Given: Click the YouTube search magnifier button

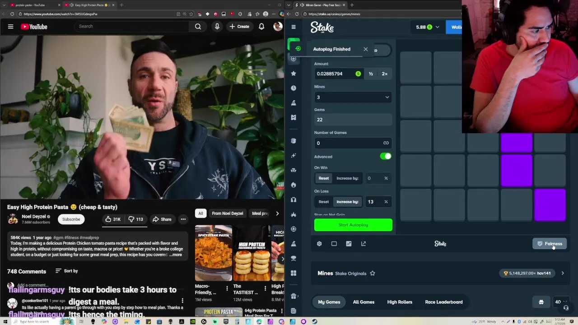Looking at the screenshot, I should (x=198, y=27).
